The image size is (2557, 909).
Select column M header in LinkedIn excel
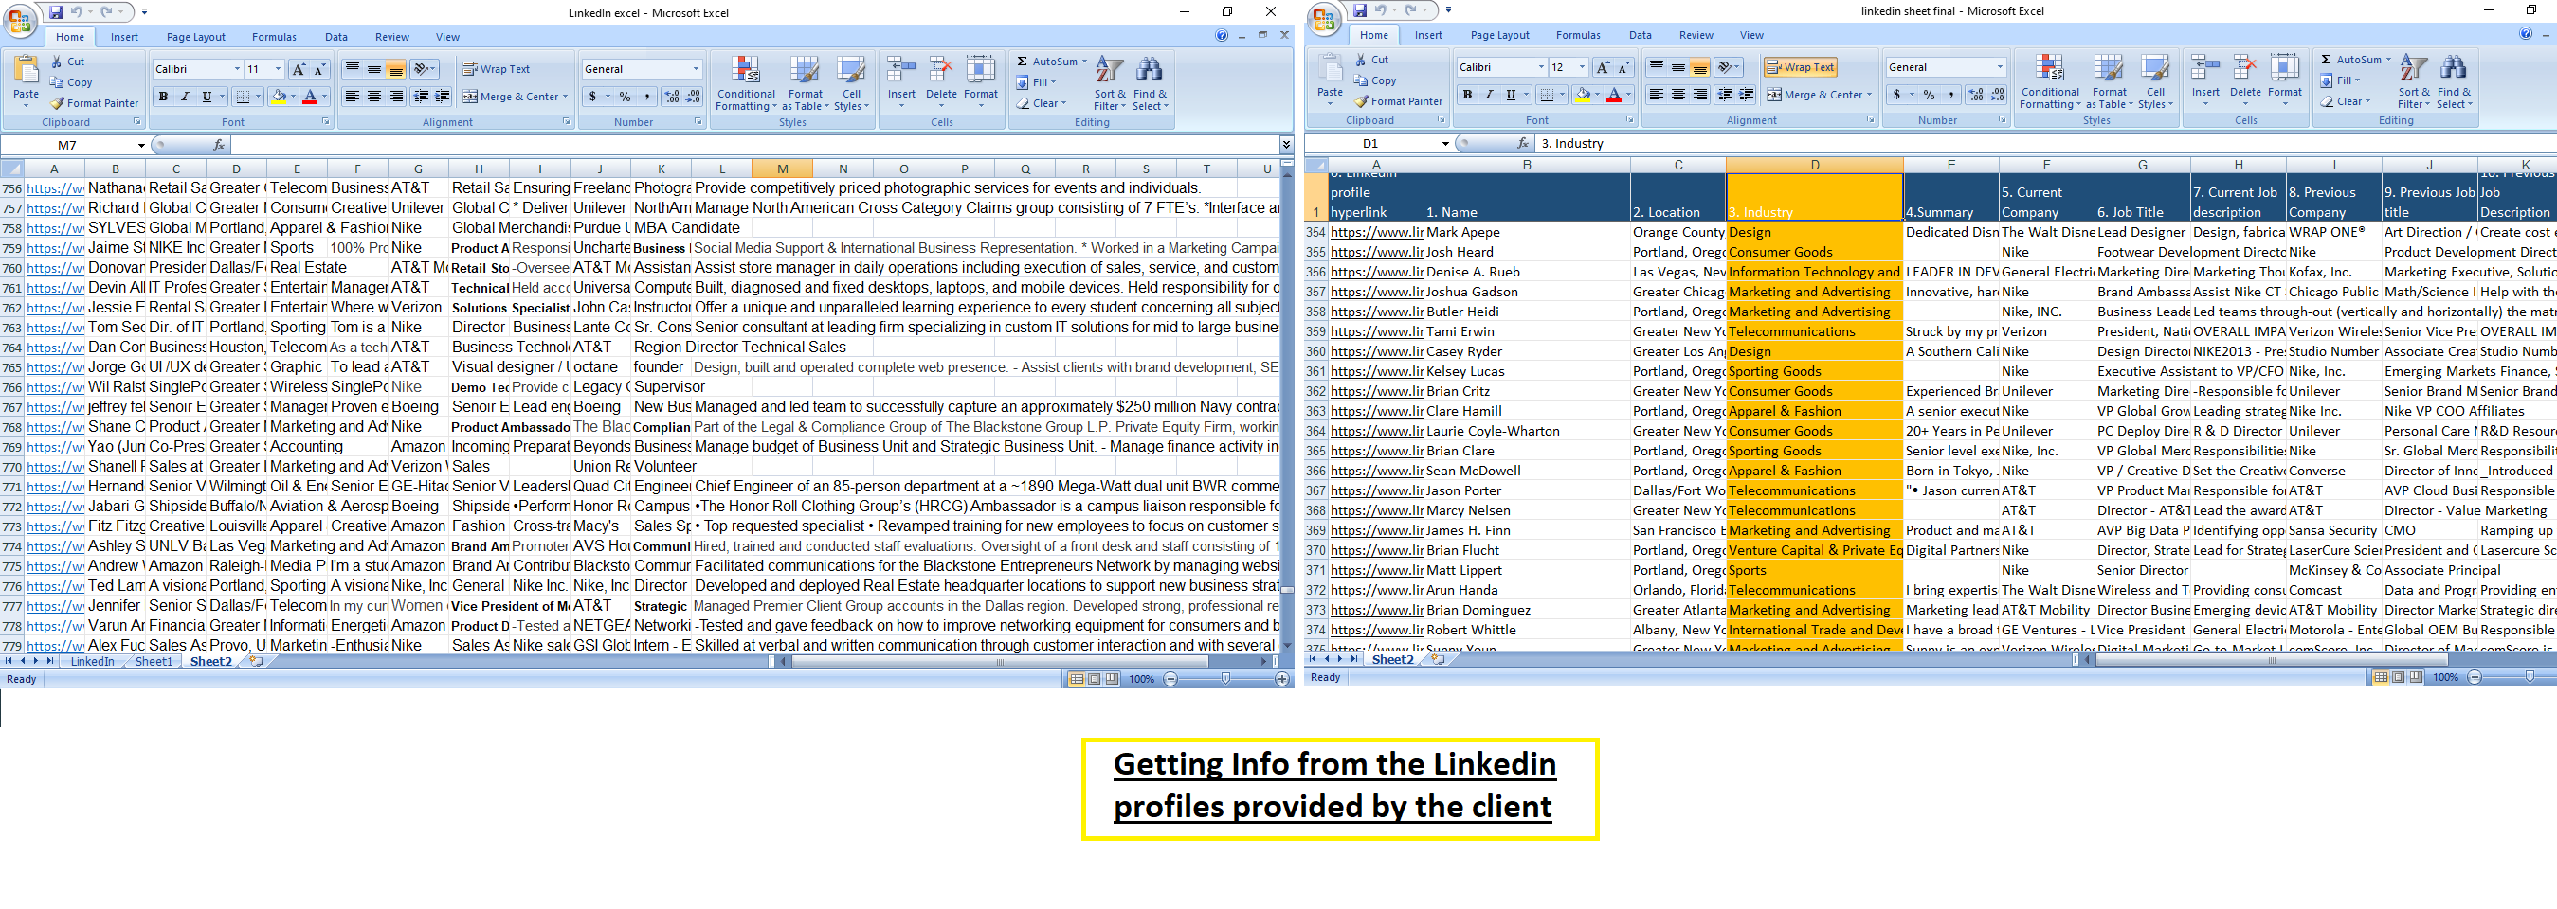click(782, 169)
